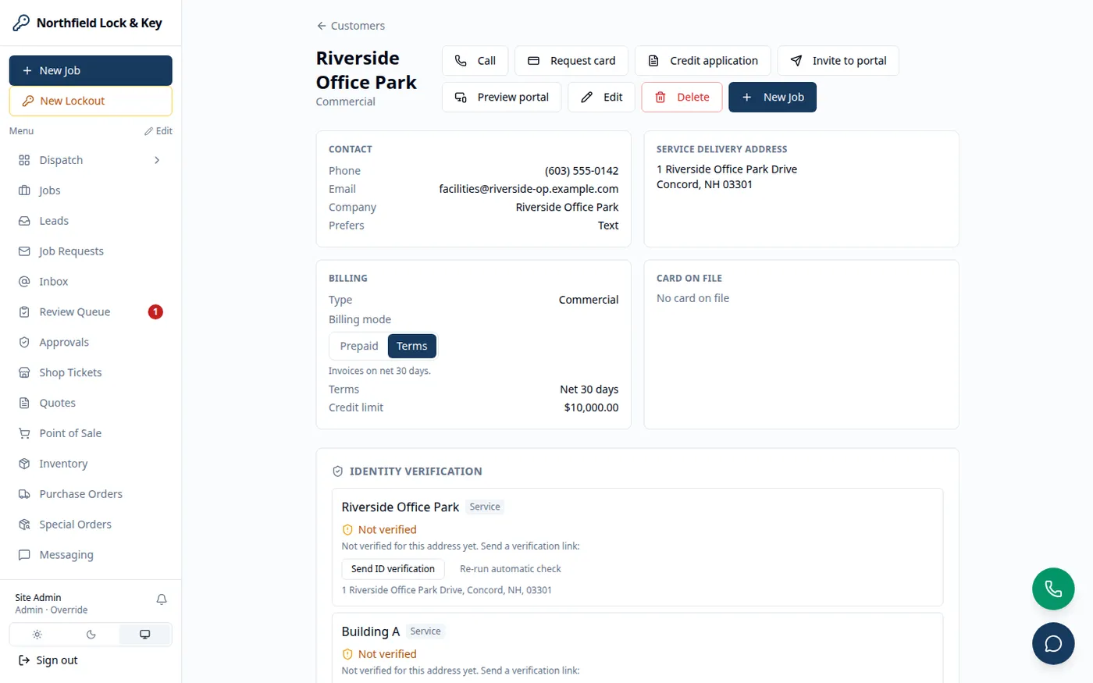
Task: Click the Quotes document icon
Action: [24, 404]
